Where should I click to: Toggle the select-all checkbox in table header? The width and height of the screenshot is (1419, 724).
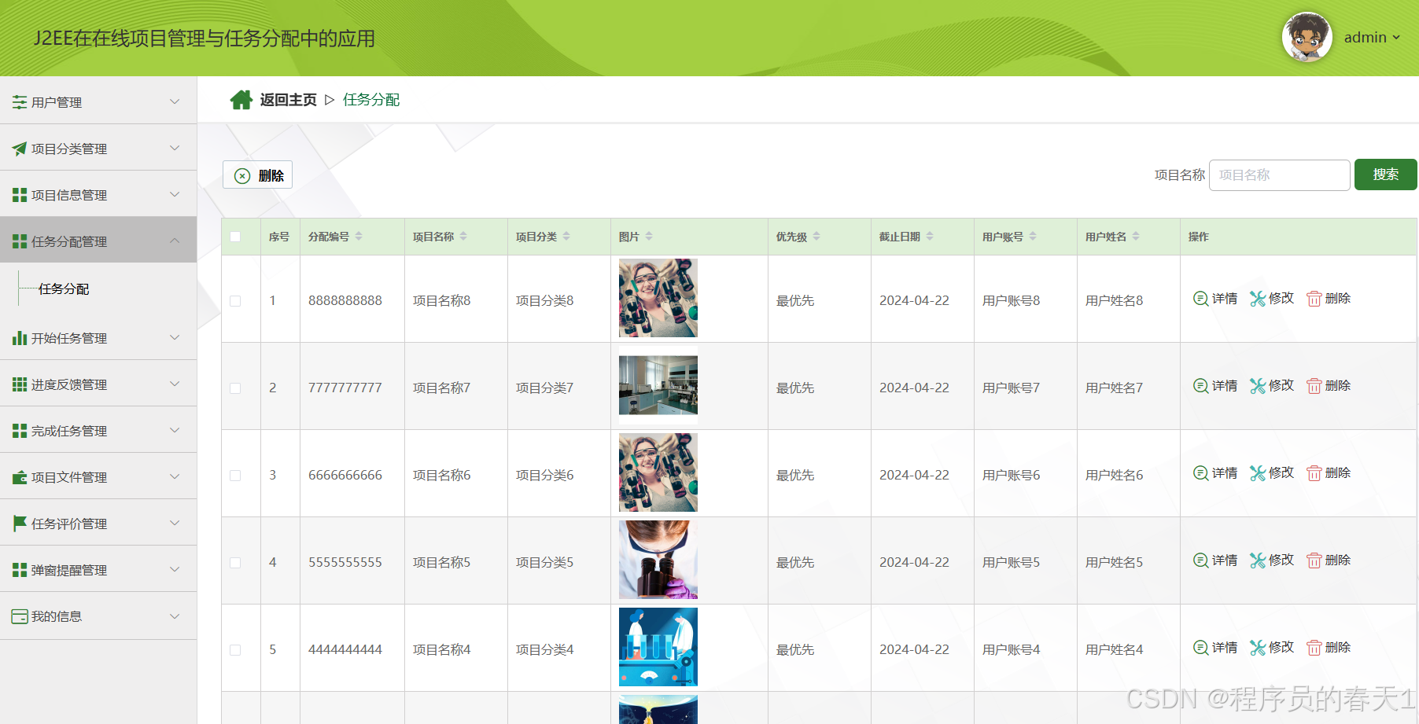(x=235, y=237)
